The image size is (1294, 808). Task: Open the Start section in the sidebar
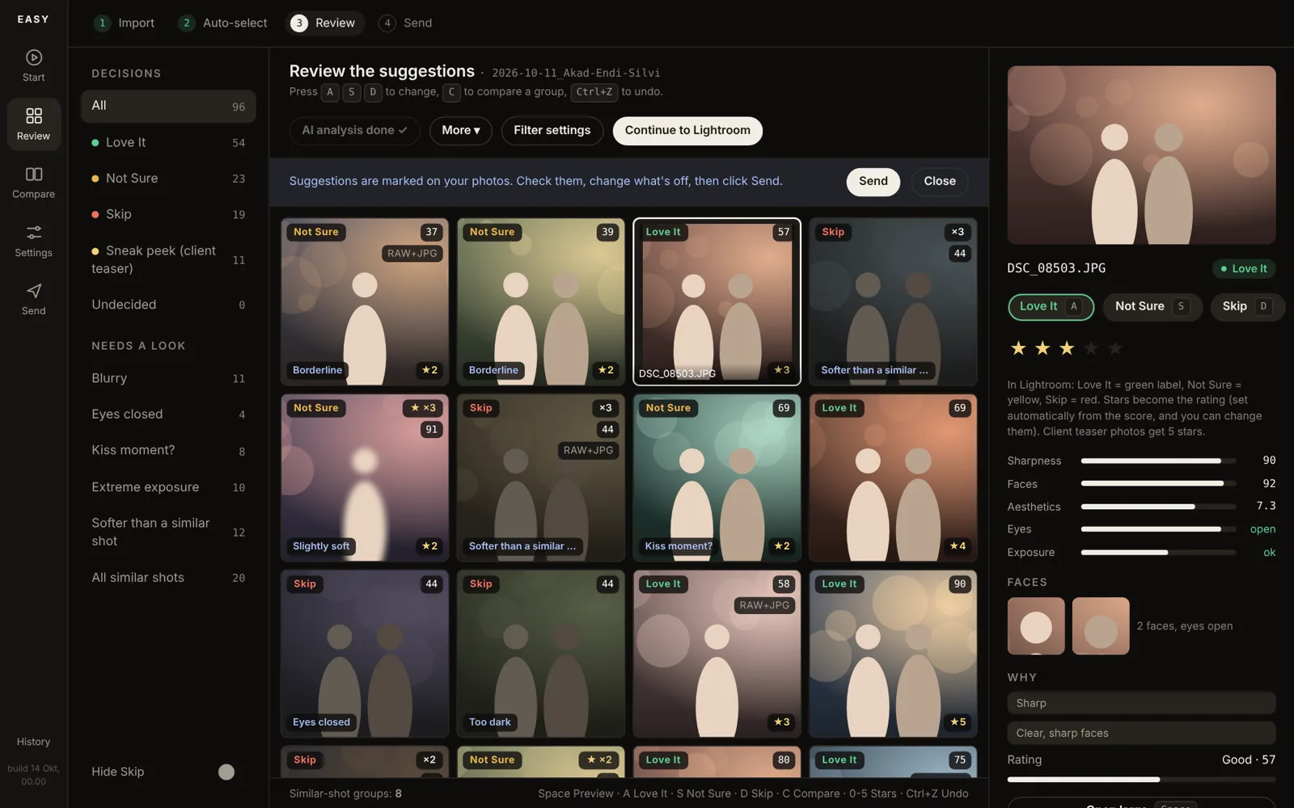pyautogui.click(x=33, y=65)
